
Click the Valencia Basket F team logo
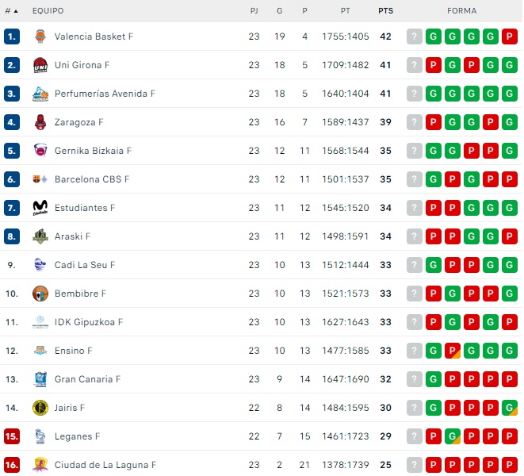click(40, 36)
